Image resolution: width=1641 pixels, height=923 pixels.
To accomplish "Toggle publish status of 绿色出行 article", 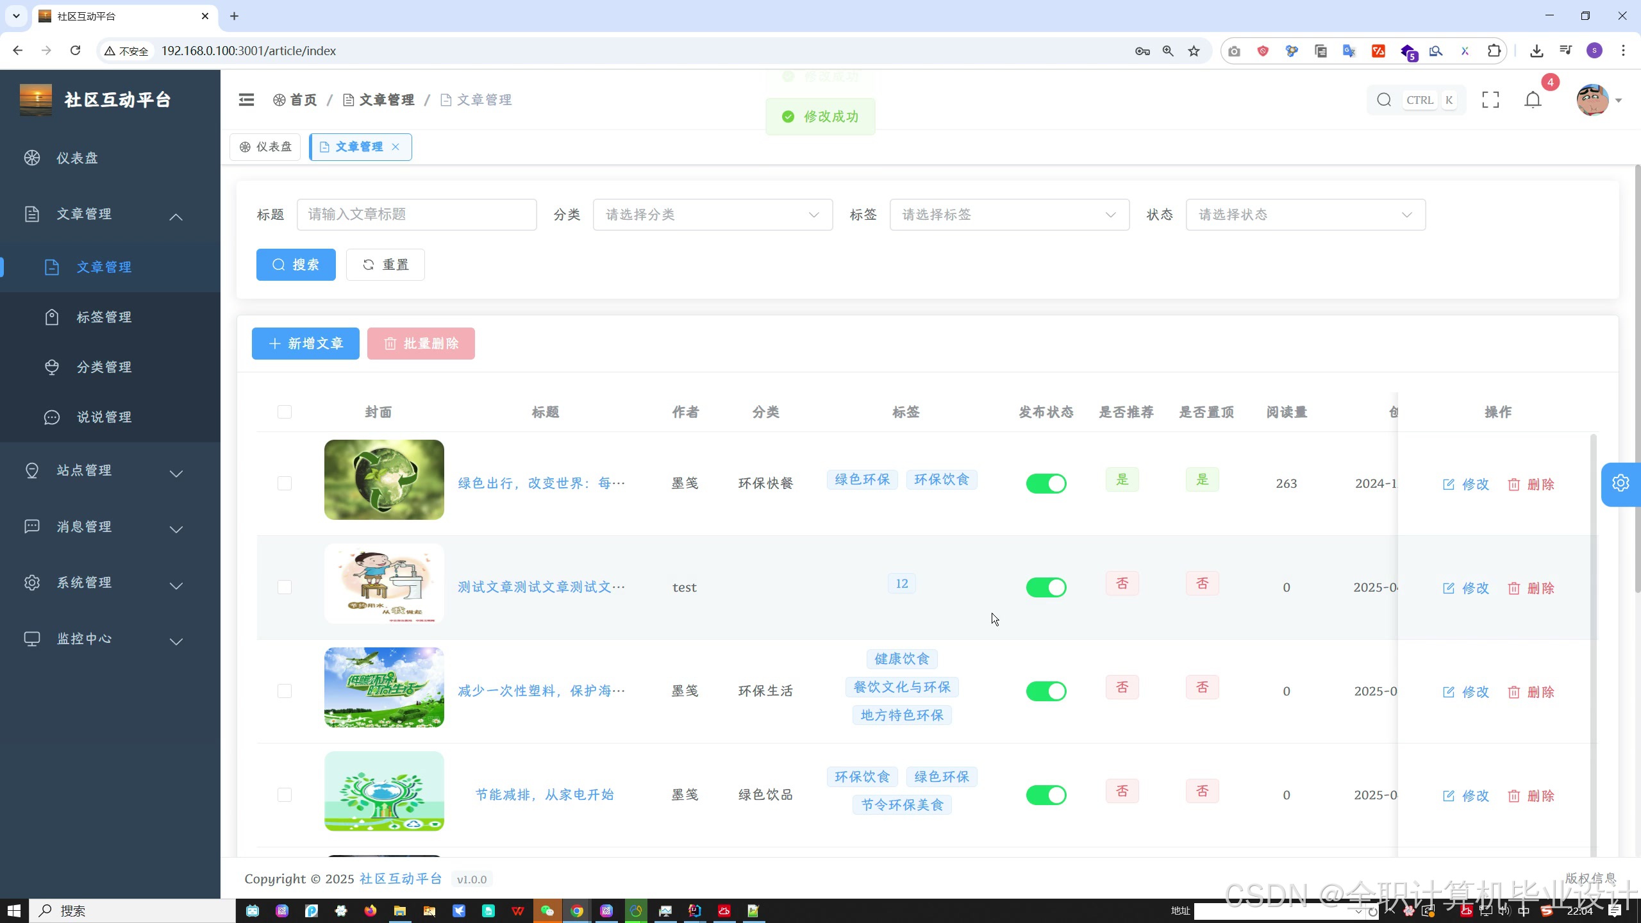I will pos(1045,484).
